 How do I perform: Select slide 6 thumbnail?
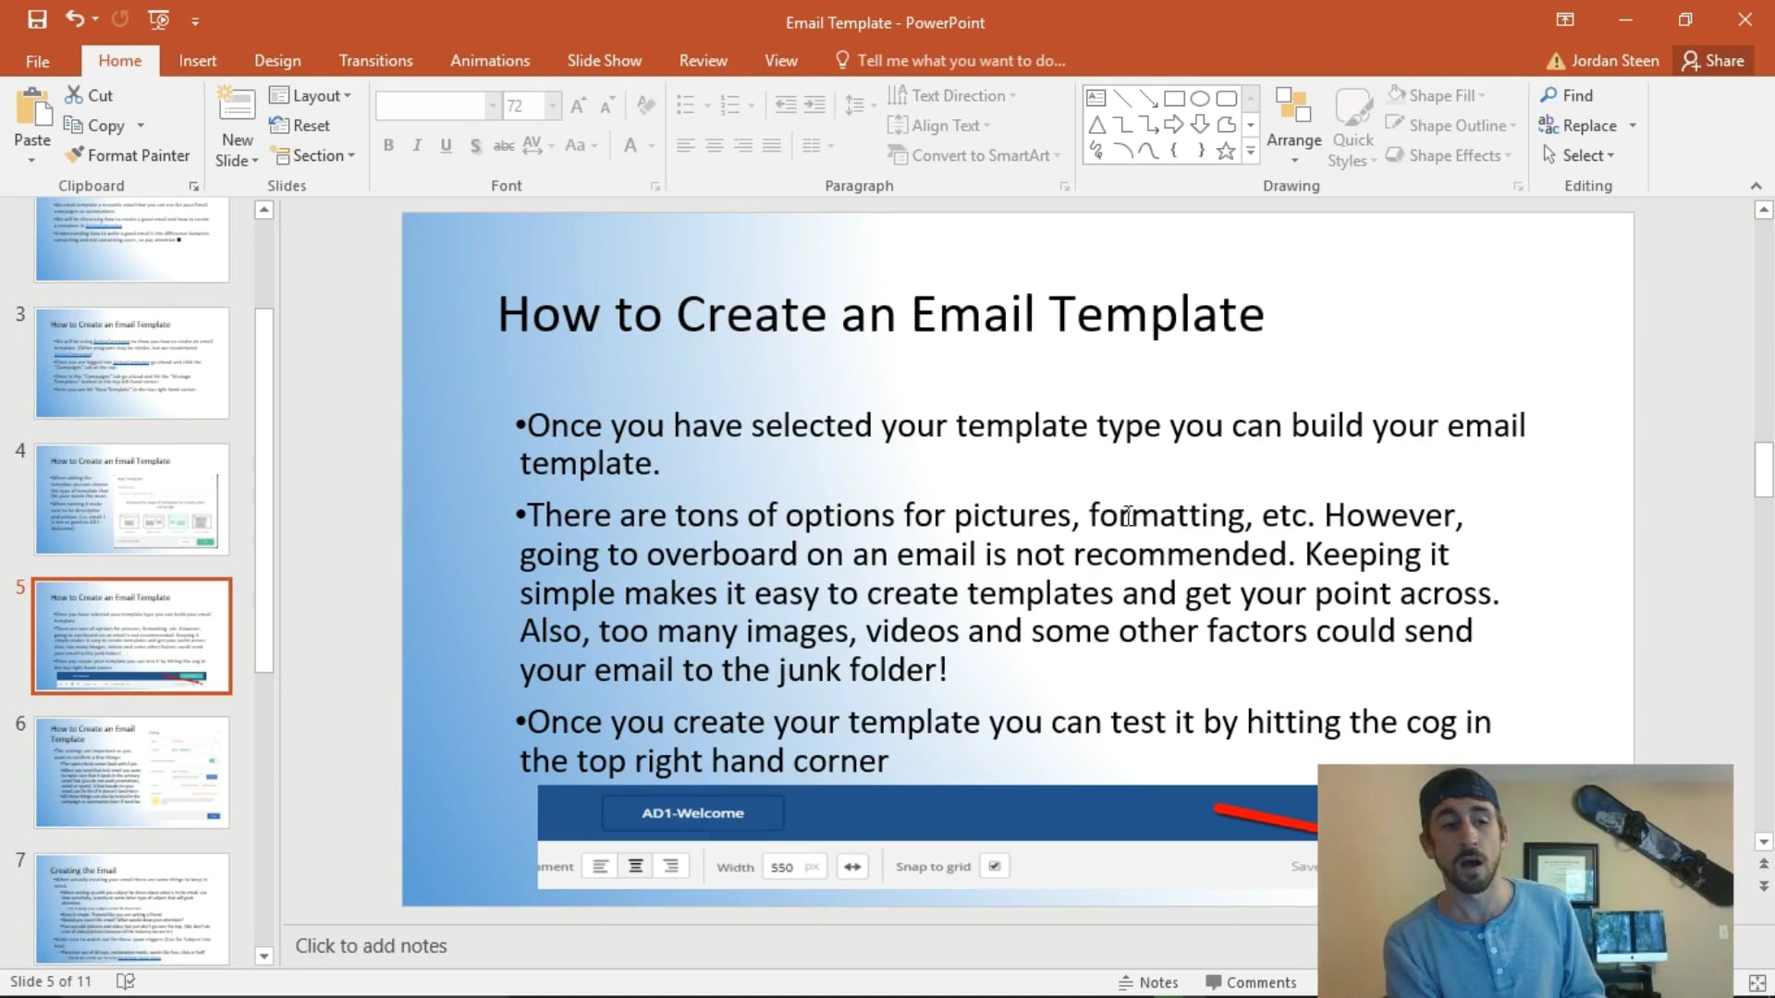tap(132, 773)
